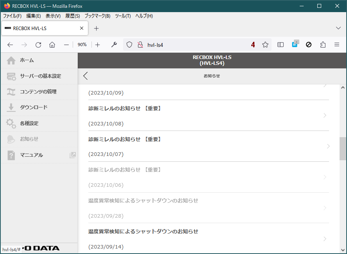This screenshot has width=347, height=254.
Task: Open 診断ミレル notice dated 2023/10/07
Action: (208, 146)
